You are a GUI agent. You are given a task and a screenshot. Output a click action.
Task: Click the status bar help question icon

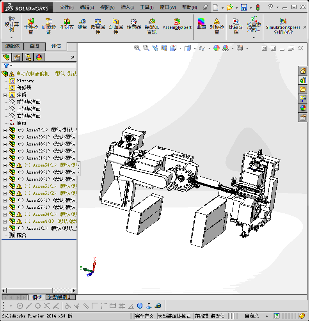[277, 316]
